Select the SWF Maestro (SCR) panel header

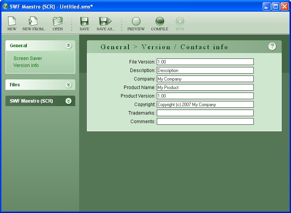[40, 101]
